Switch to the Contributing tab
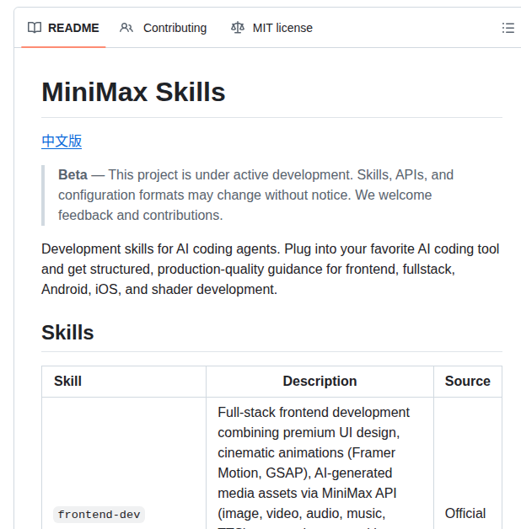Image resolution: width=521 pixels, height=529 pixels. pos(163,28)
